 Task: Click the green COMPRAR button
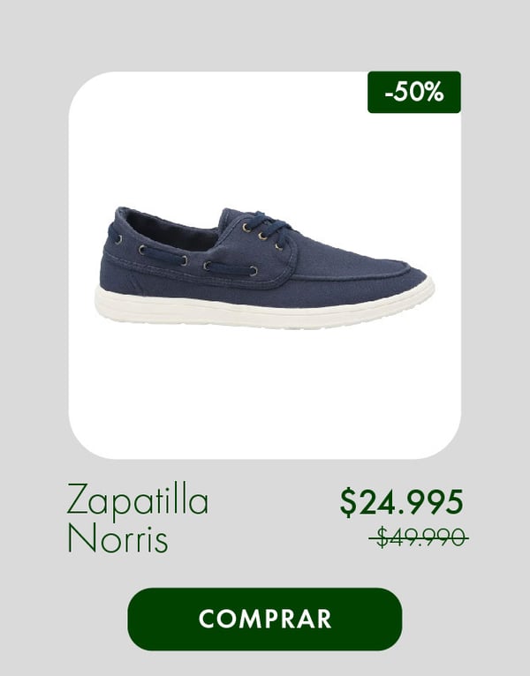click(265, 619)
